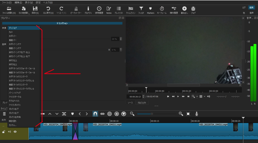
Task: Choose カスタム... at bottom of list
Action: tap(24, 125)
